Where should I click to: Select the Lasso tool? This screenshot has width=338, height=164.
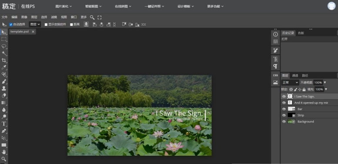click(x=4, y=46)
